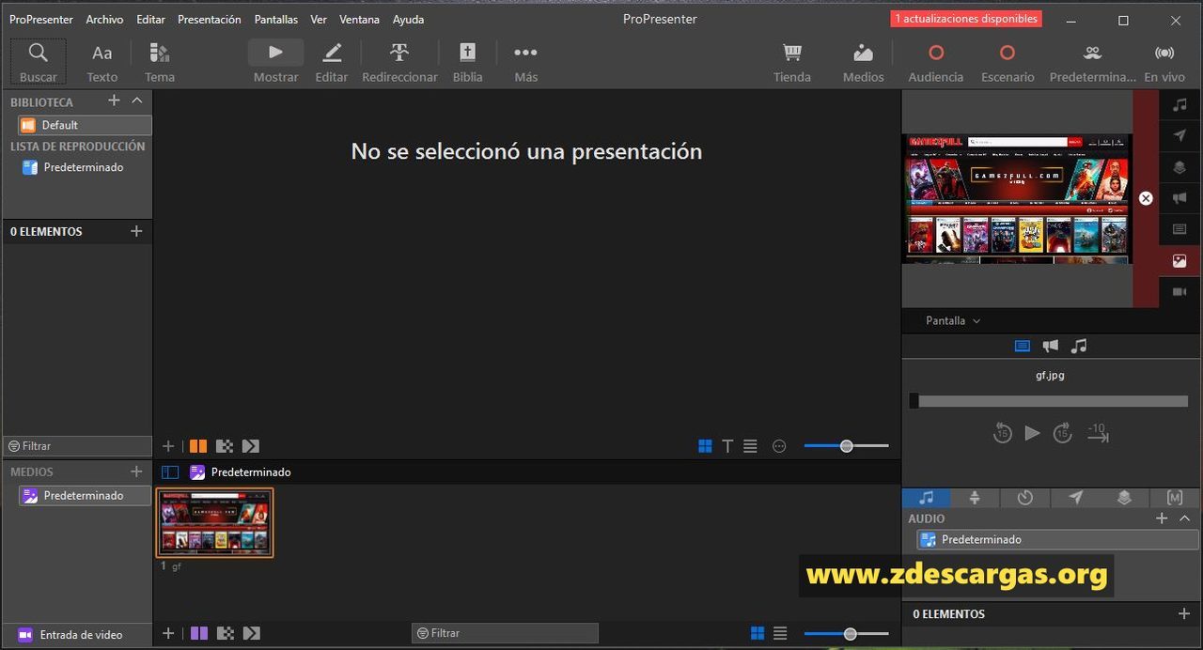Image resolution: width=1203 pixels, height=650 pixels.
Task: Toggle En vivo streaming
Action: (1164, 62)
